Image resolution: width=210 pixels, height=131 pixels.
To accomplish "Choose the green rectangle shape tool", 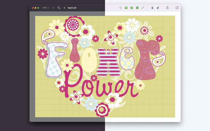I will [x=126, y=8].
